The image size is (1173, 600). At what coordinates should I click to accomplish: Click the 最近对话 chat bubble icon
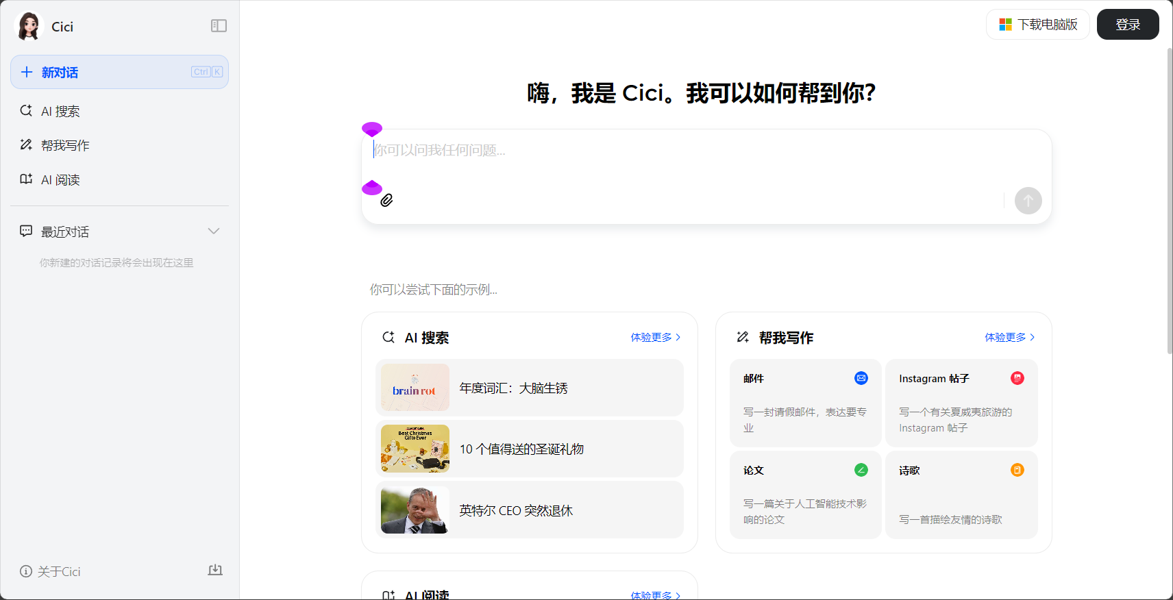click(x=26, y=231)
